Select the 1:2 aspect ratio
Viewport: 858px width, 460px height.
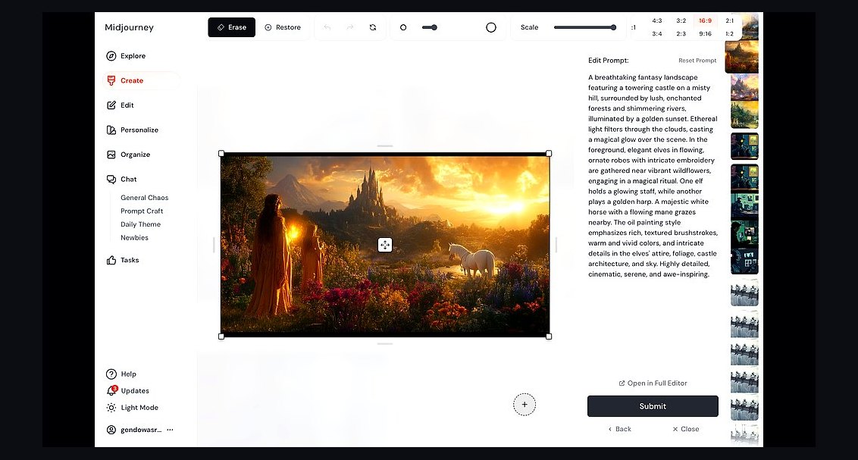[729, 34]
